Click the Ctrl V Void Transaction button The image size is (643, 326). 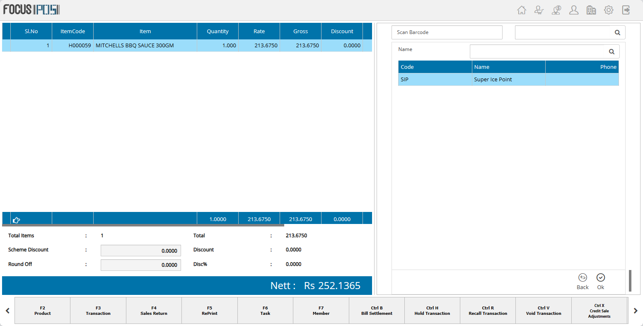click(x=544, y=311)
